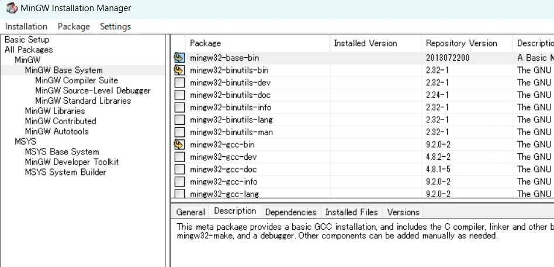The image size is (554, 267).
Task: Click repository version 4.8.1-5
Action: pyautogui.click(x=438, y=170)
